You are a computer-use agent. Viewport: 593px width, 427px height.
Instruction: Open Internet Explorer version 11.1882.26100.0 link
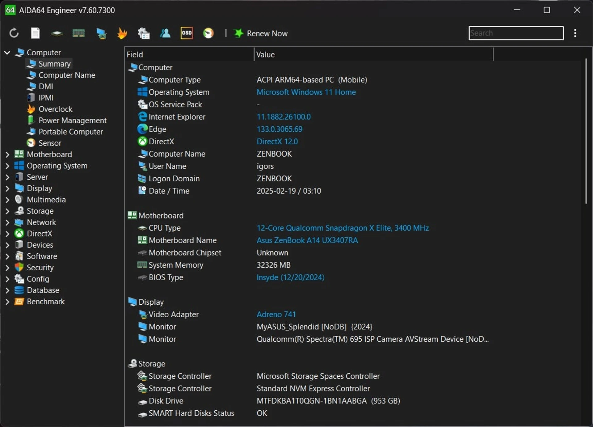coord(284,117)
